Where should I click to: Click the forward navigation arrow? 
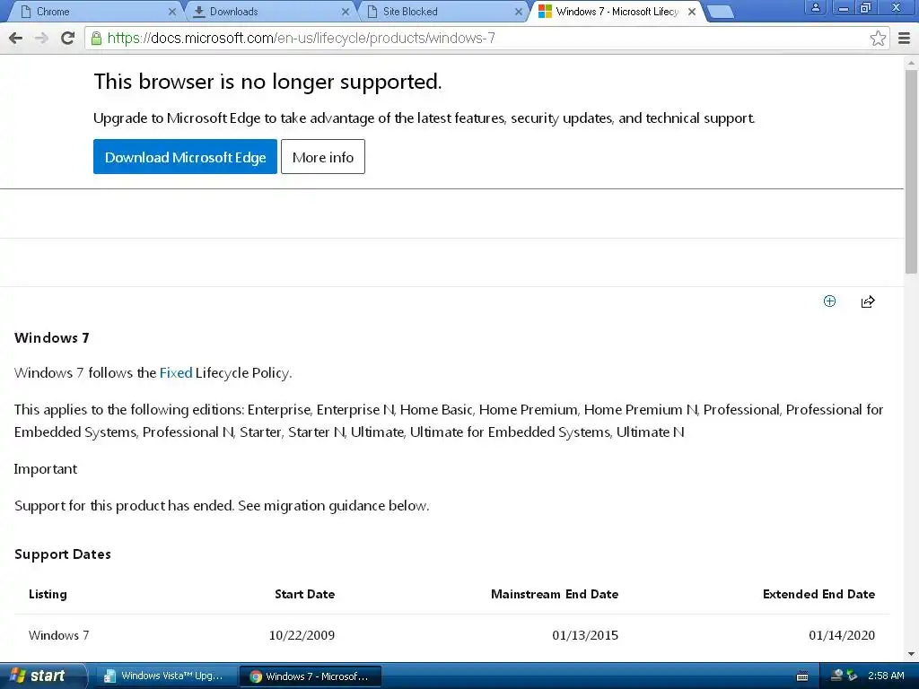(41, 38)
